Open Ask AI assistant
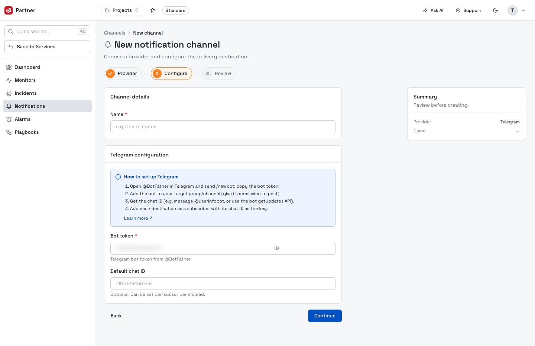Screen dimensions: 535x346 tap(433, 10)
